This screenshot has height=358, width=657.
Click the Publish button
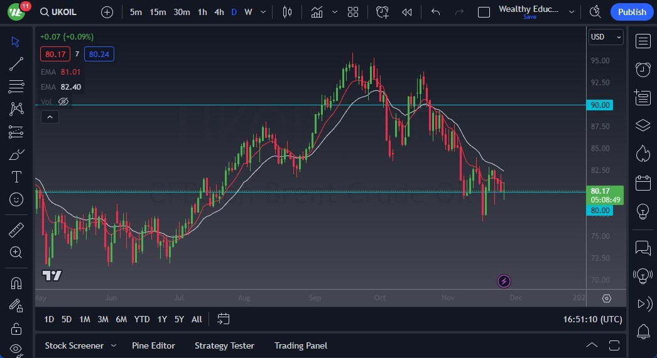631,12
